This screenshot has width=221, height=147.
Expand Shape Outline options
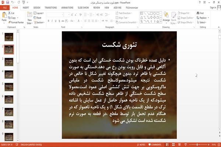tap(186, 18)
